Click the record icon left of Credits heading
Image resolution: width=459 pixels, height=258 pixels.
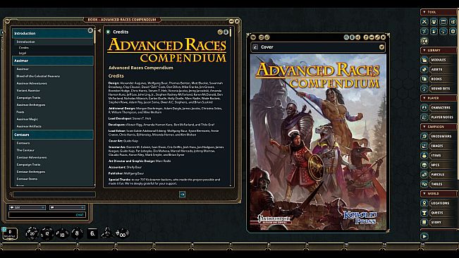pyautogui.click(x=108, y=32)
